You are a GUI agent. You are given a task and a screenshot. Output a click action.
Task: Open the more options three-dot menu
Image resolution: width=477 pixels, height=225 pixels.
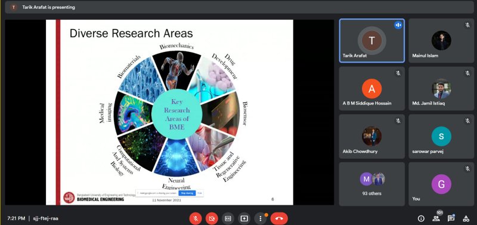pyautogui.click(x=261, y=218)
